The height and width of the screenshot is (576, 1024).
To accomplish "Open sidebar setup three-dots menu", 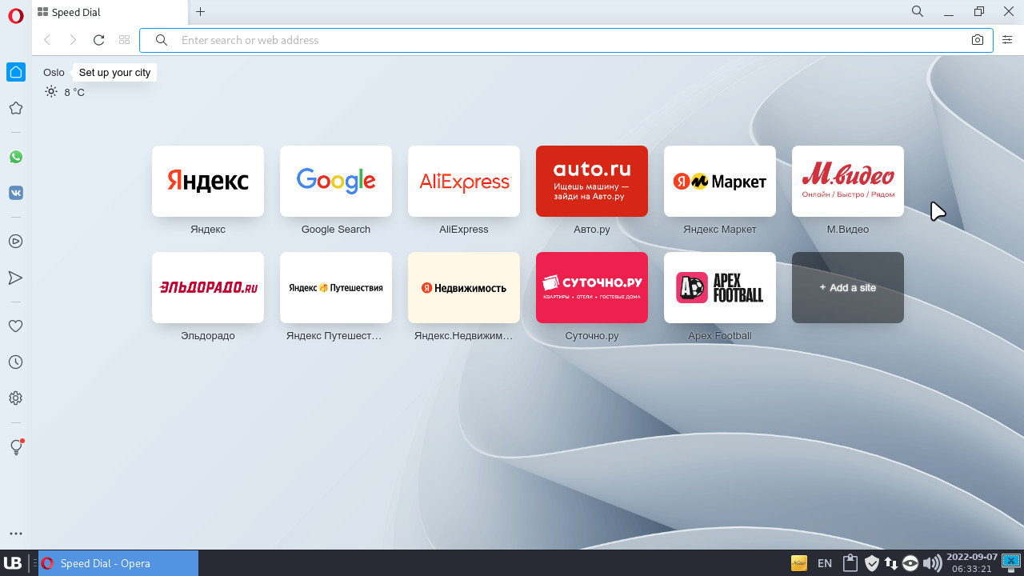I will [x=15, y=534].
